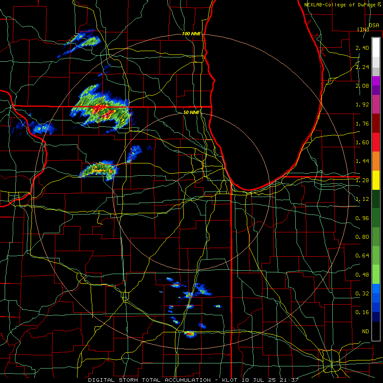Click the DSA product label
Screen dimensions: 383x383
pos(374,26)
